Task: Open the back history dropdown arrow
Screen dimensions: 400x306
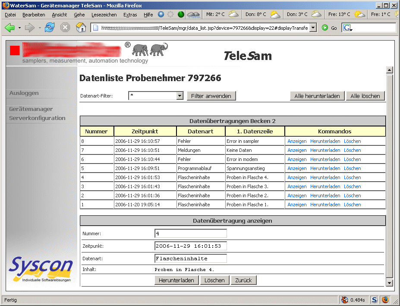Action: (19, 28)
